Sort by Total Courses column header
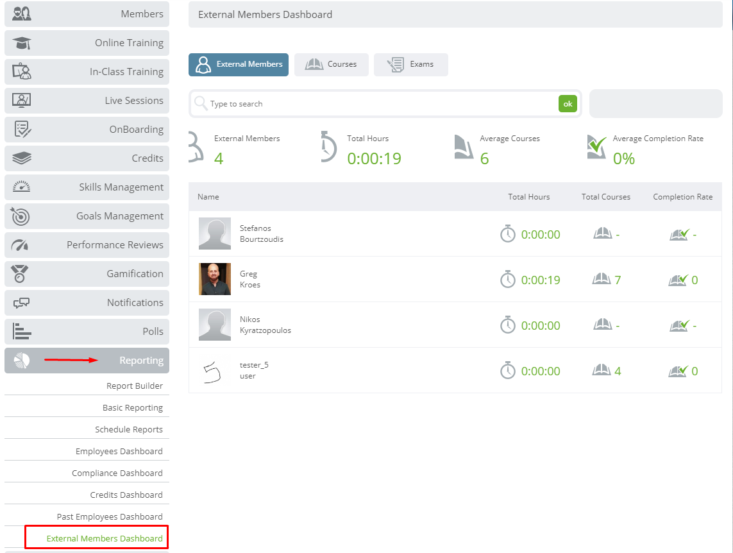The height and width of the screenshot is (553, 733). coord(606,197)
